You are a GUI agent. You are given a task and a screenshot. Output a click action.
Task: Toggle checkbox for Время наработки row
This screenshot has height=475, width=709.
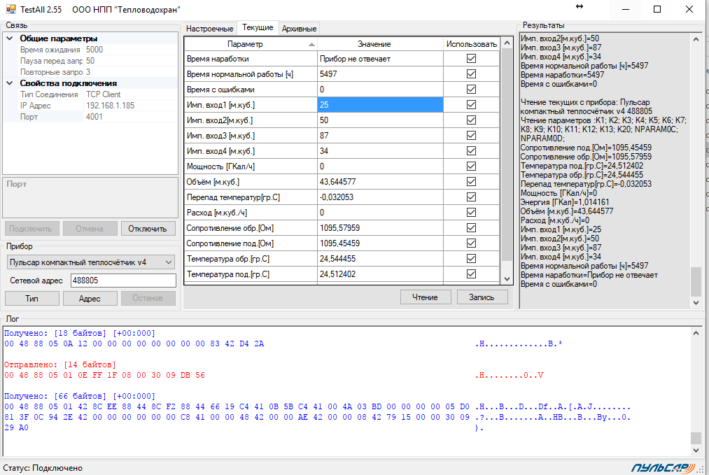pos(471,58)
